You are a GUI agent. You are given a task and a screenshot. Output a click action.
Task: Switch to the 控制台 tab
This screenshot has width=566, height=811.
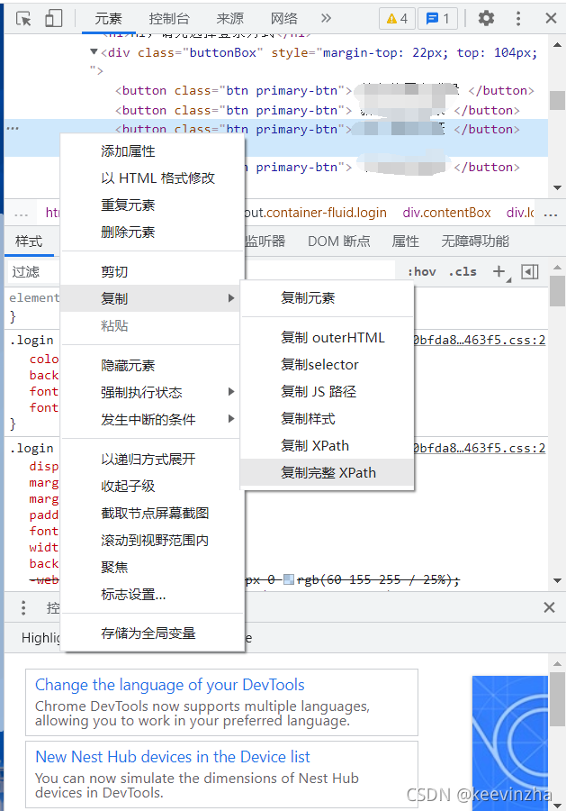[170, 18]
